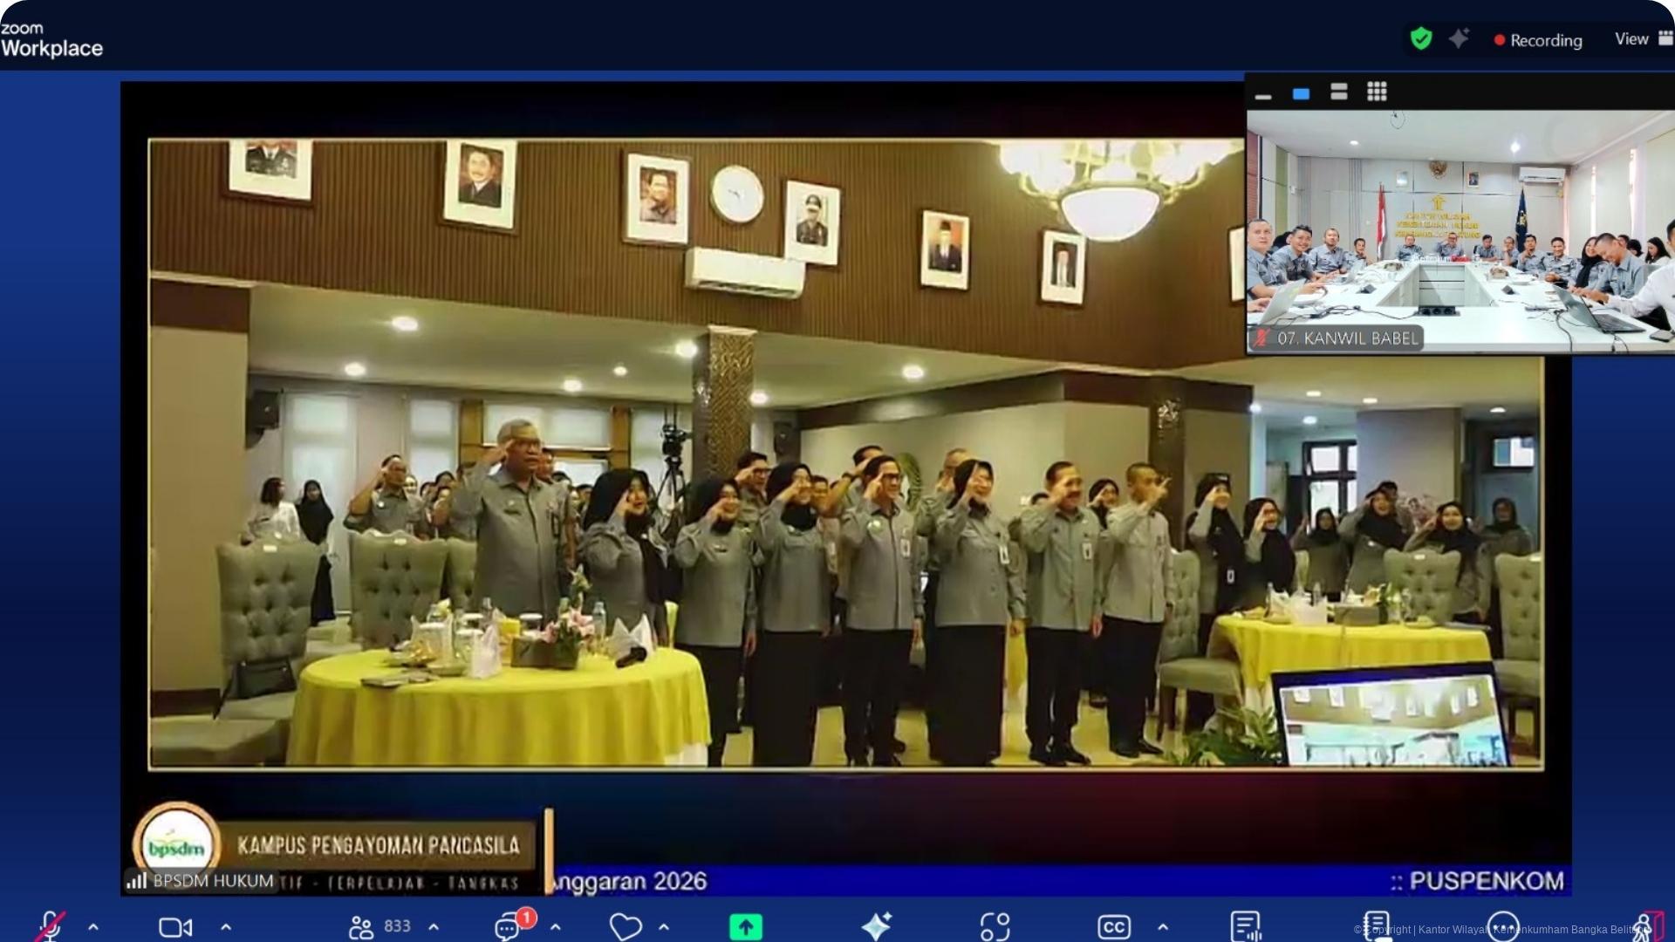1675x942 pixels.
Task: Click the green Share Screen button
Action: (x=746, y=926)
